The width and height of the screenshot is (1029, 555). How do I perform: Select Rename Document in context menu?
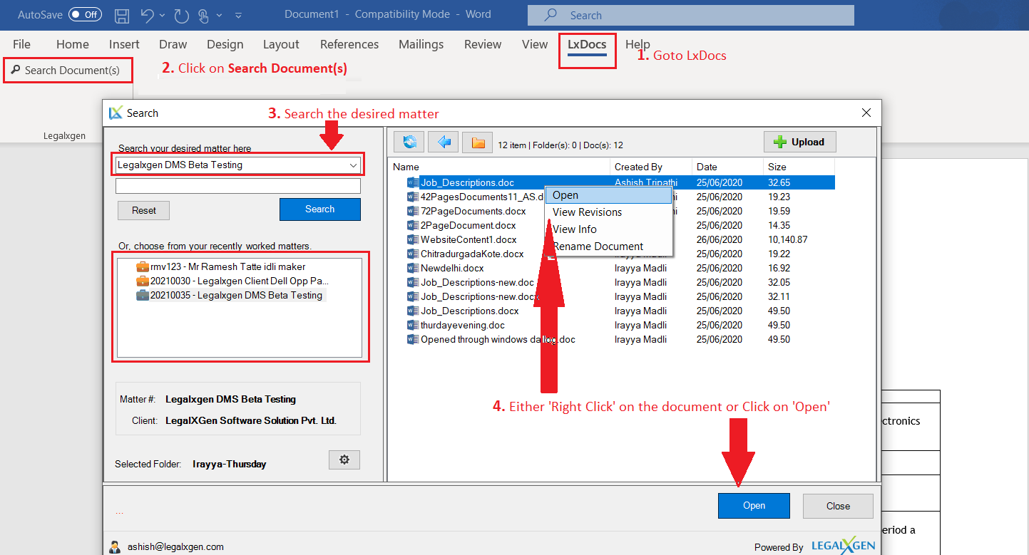(x=598, y=247)
